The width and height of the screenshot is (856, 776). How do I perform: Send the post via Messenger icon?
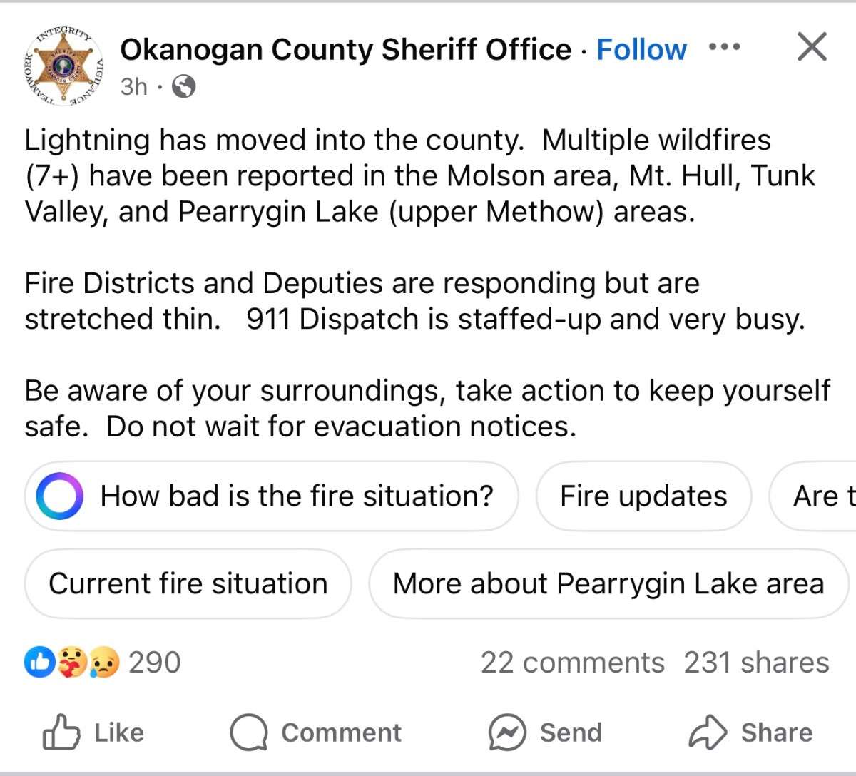507,732
